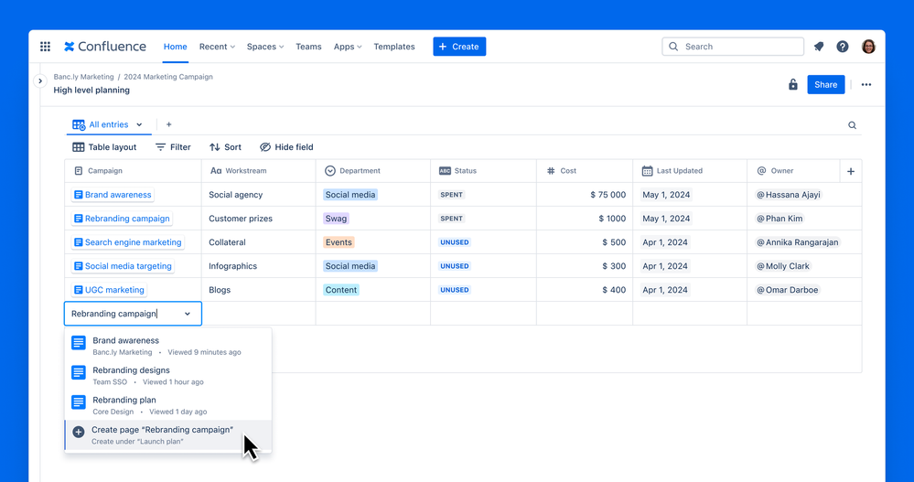Click the page restrictions lock icon
Screen dimensions: 914x482
(792, 84)
